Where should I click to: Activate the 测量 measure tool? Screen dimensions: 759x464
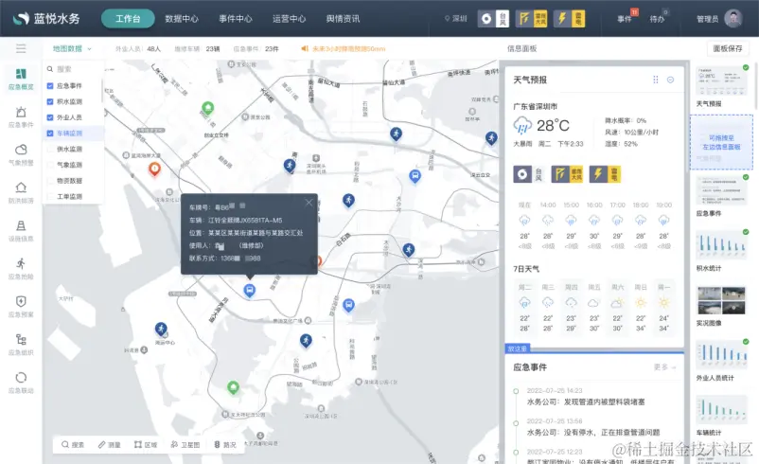110,445
